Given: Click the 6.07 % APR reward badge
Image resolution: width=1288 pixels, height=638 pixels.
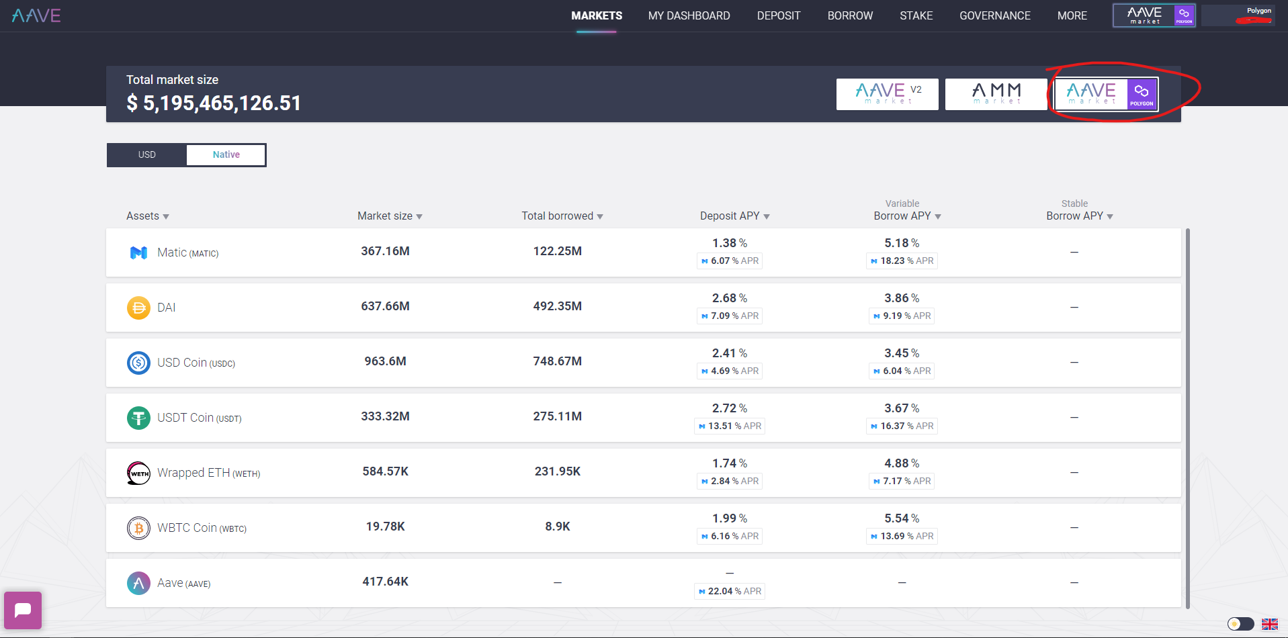Looking at the screenshot, I should tap(730, 261).
